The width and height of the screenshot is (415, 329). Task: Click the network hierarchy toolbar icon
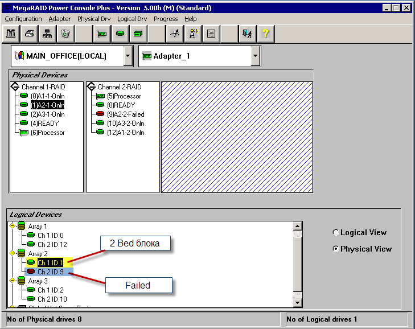(48, 34)
